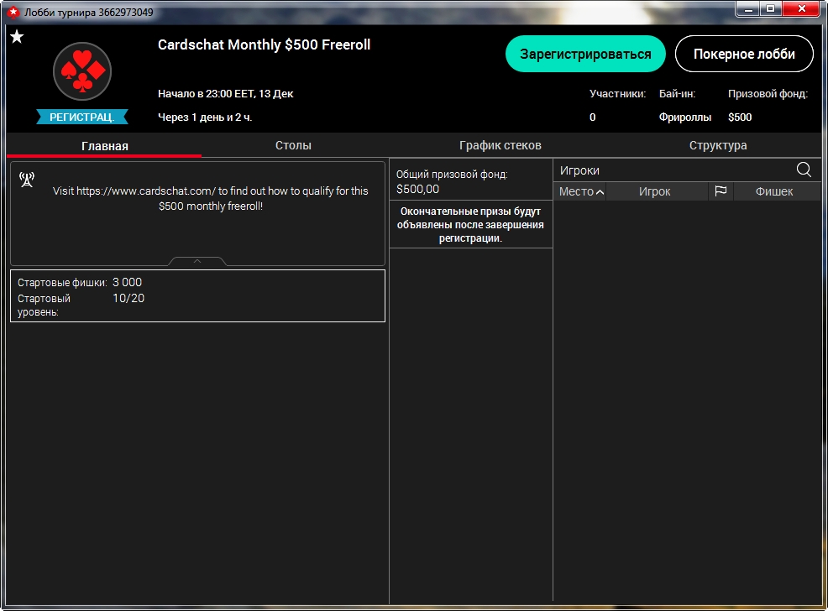Open the Структура tab
Screen dimensions: 828x611
tap(718, 145)
